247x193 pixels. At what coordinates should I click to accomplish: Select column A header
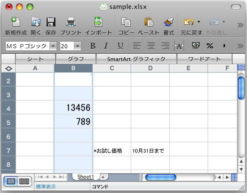pyautogui.click(x=35, y=68)
